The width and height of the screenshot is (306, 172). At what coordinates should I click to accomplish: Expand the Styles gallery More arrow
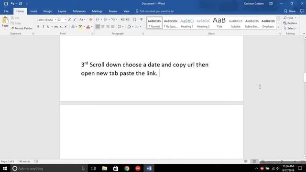(x=278, y=27)
